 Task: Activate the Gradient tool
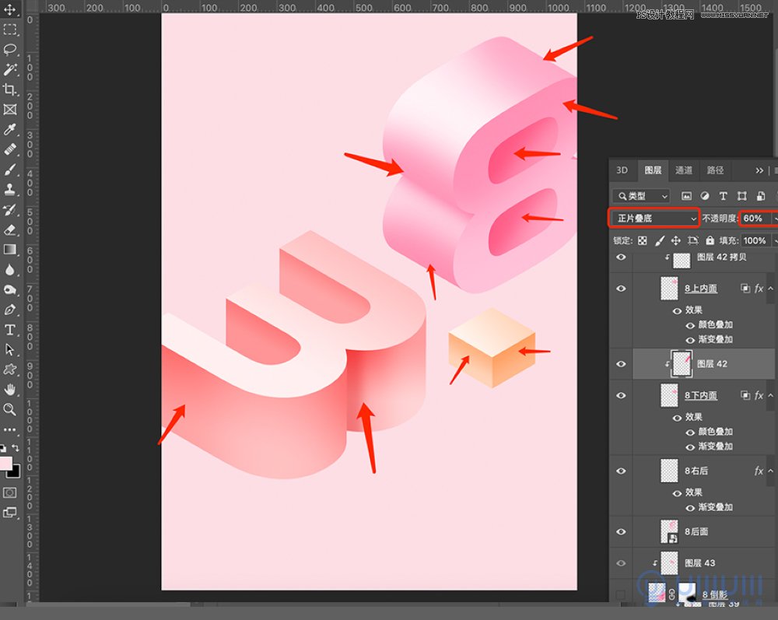(10, 250)
